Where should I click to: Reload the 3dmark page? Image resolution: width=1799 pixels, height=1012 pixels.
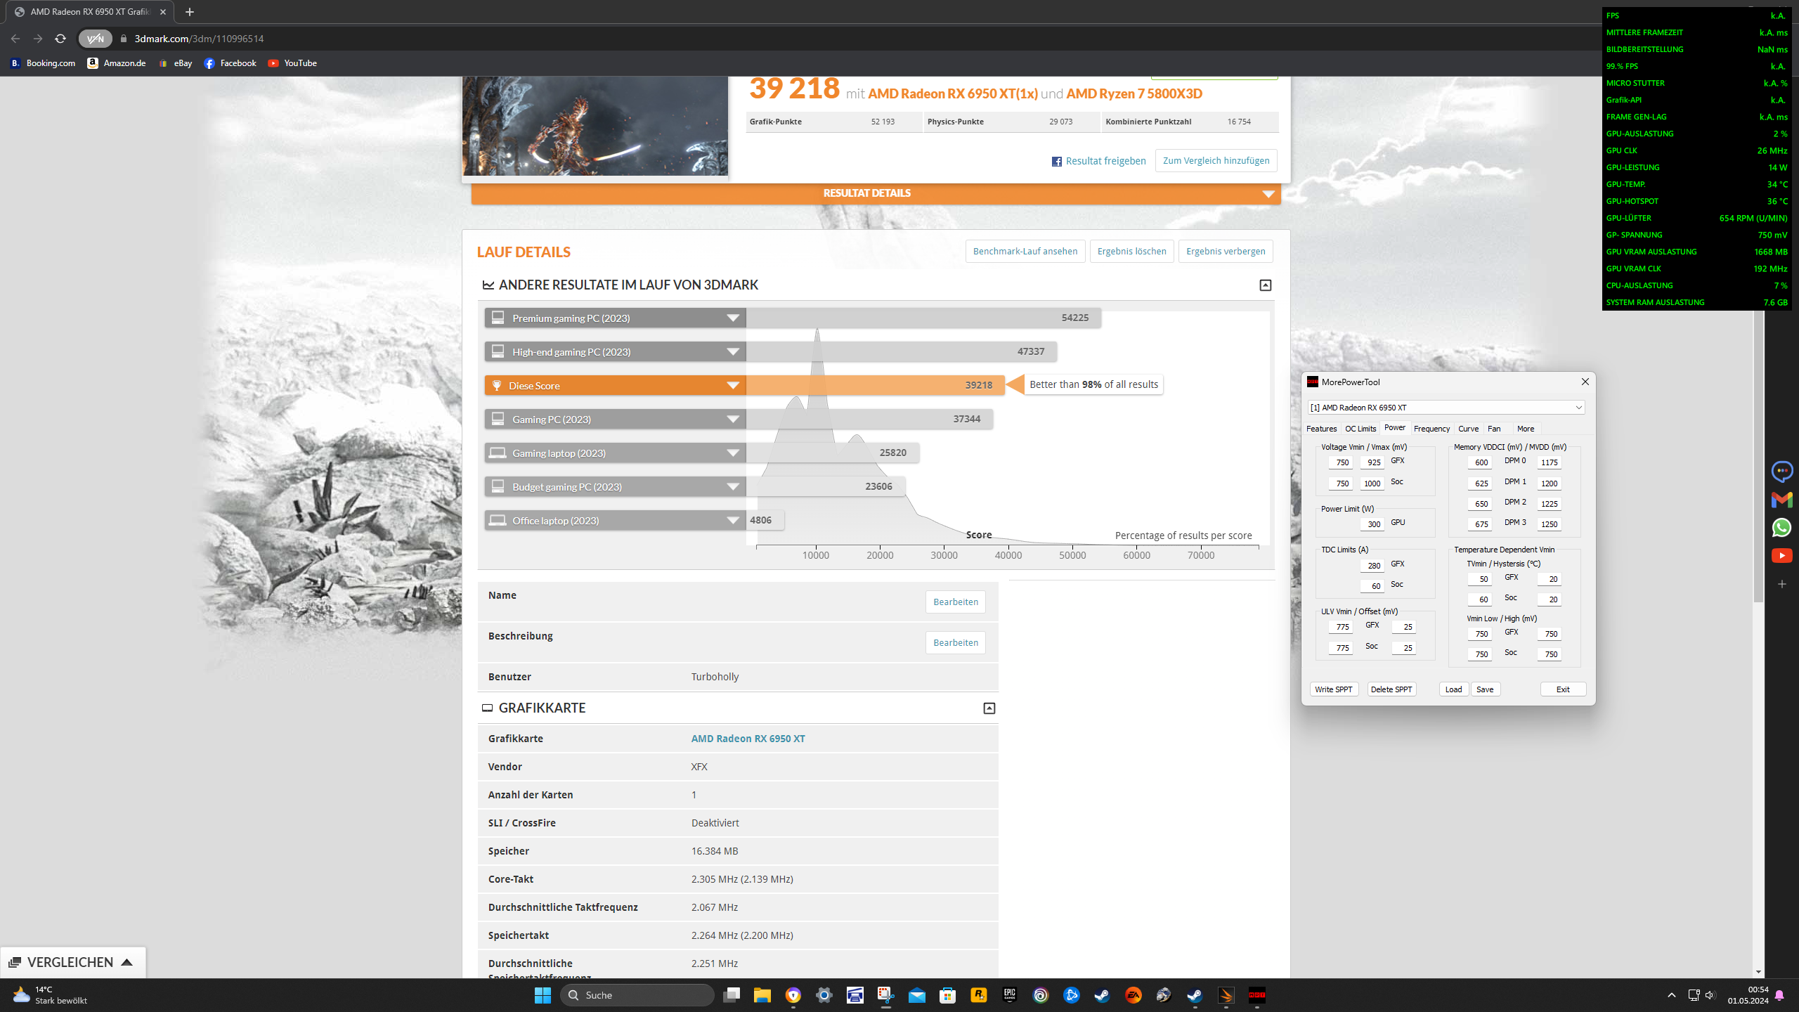pos(60,39)
